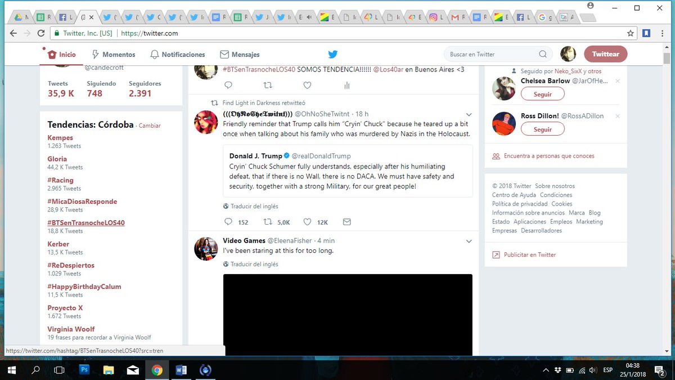Open the Virginia Woolf trend
The height and width of the screenshot is (380, 675).
[x=71, y=329]
